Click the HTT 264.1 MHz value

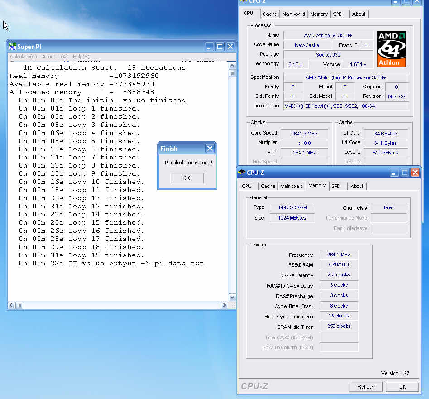tap(304, 153)
